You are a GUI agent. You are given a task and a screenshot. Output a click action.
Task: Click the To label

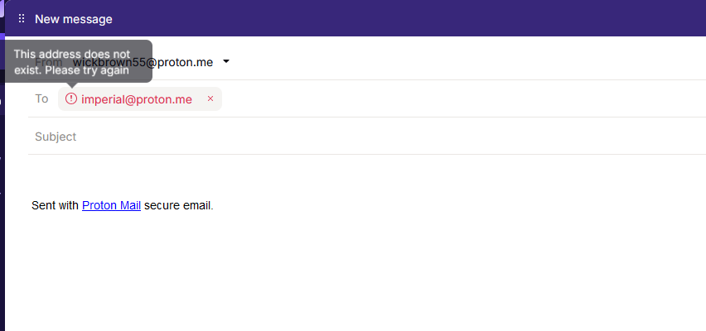[x=42, y=99]
